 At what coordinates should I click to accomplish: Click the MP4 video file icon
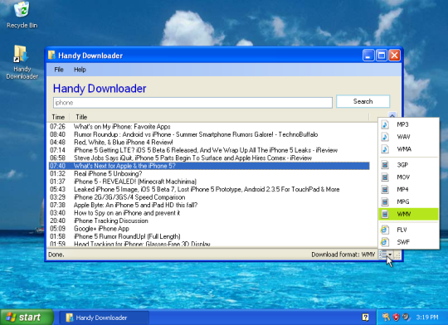coord(385,189)
